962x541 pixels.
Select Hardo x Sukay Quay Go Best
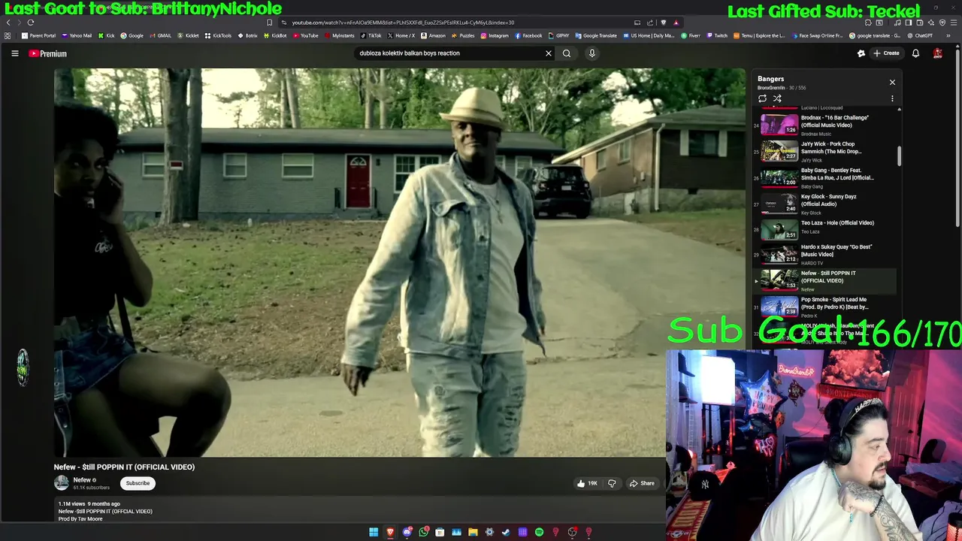[825, 254]
